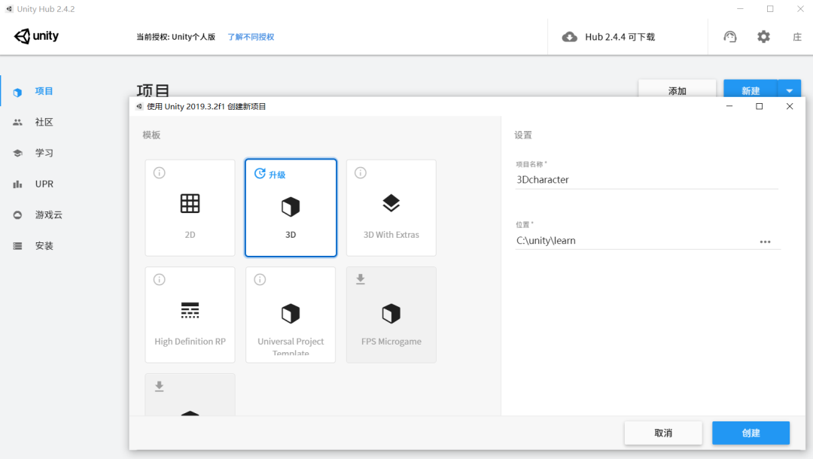Viewport: 813px width, 459px height.
Task: Open the 庄 account menu
Action: click(797, 37)
